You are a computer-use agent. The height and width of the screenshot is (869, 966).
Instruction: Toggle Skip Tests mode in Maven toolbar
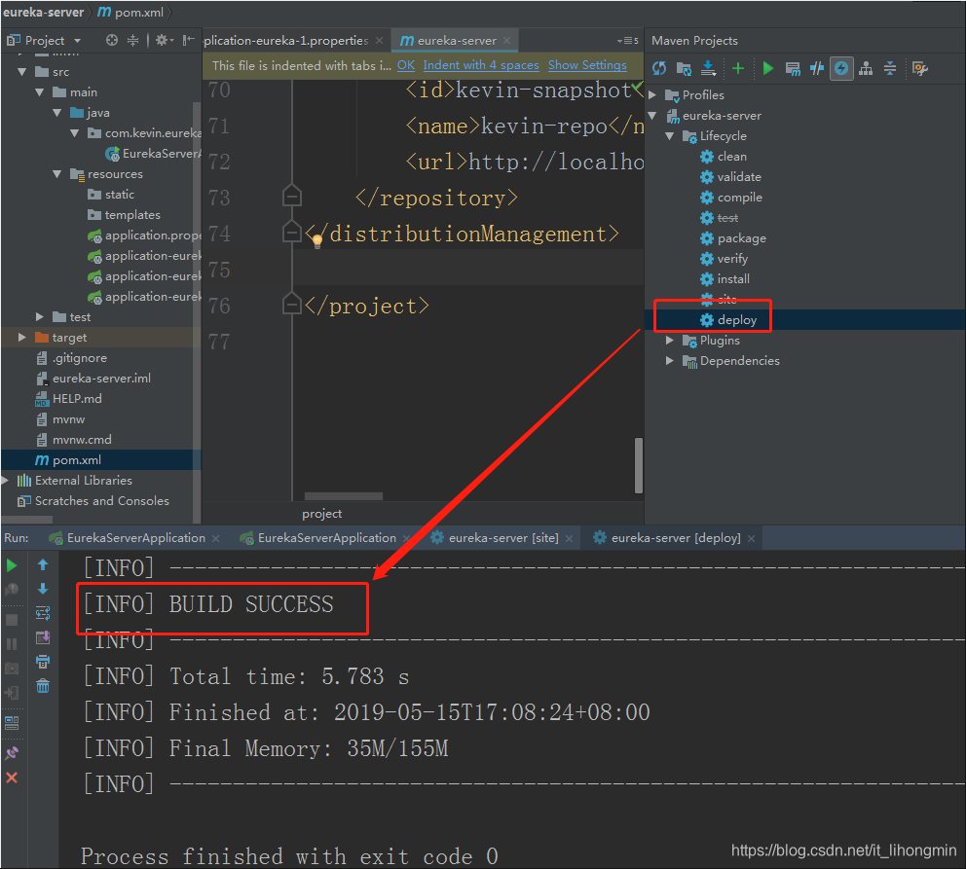point(817,68)
